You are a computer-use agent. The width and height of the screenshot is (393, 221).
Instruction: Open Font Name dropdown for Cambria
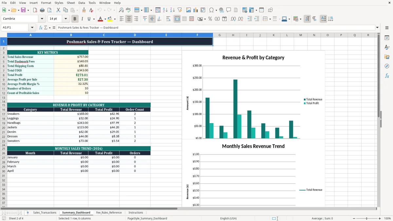pos(42,19)
